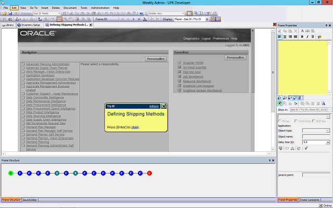This screenshot has width=333, height=208.
Task: Open the Show in dropdown
Action: tap(311, 110)
